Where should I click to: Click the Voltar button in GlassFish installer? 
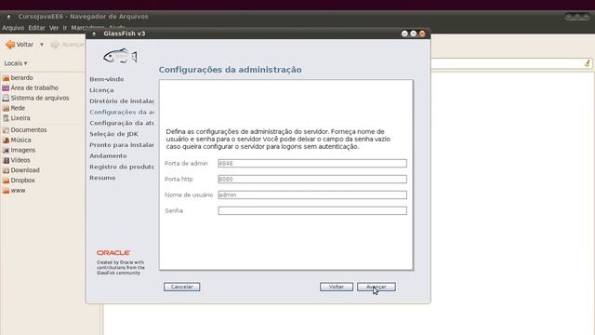coord(337,287)
